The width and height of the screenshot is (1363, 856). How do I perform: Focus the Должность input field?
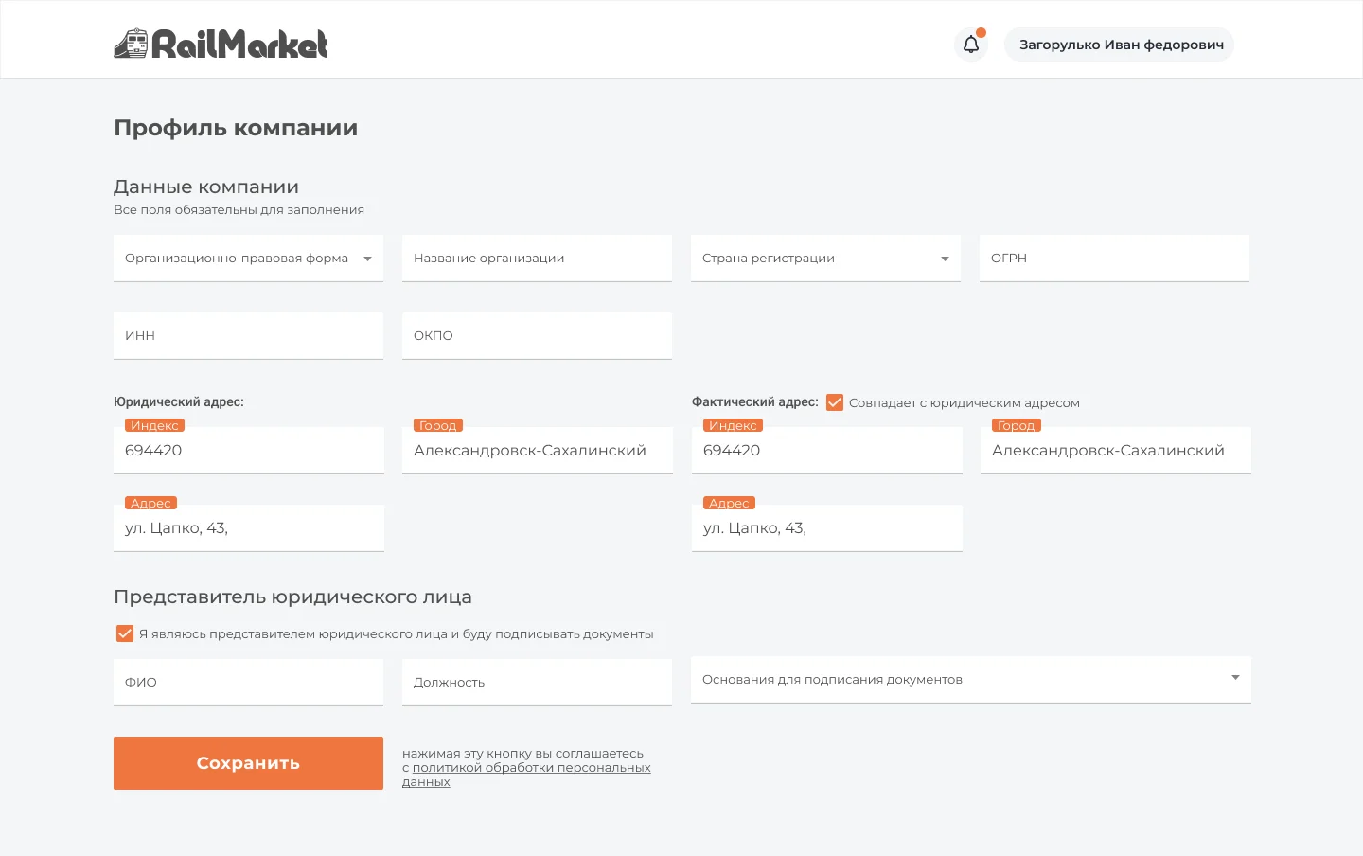pyautogui.click(x=537, y=682)
